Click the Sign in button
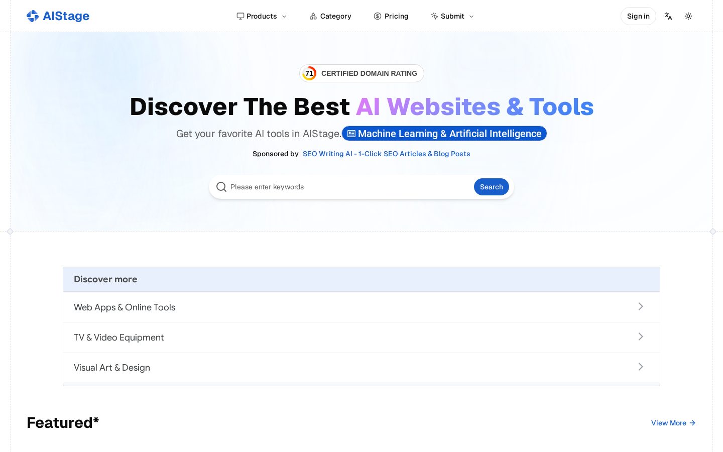This screenshot has height=452, width=723. pos(638,16)
